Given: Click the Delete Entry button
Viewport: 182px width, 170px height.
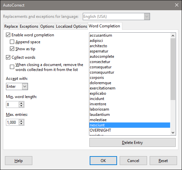Looking at the screenshot, I should click(133, 143).
